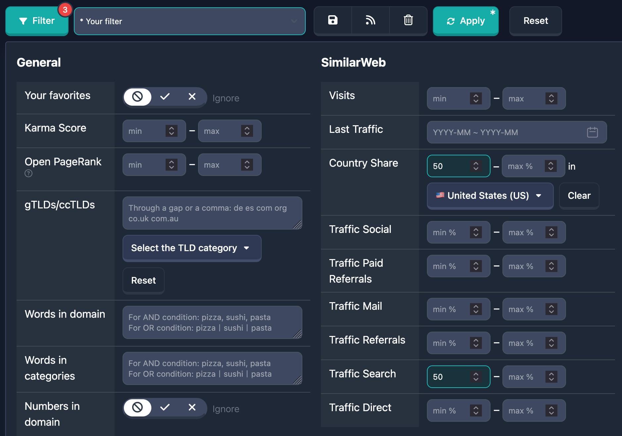Image resolution: width=622 pixels, height=436 pixels.
Task: Select checkmark option for Your favorites
Action: tap(165, 97)
